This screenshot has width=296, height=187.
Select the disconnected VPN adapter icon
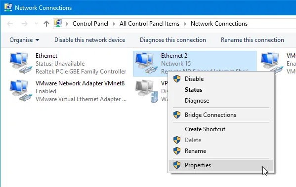147,91
